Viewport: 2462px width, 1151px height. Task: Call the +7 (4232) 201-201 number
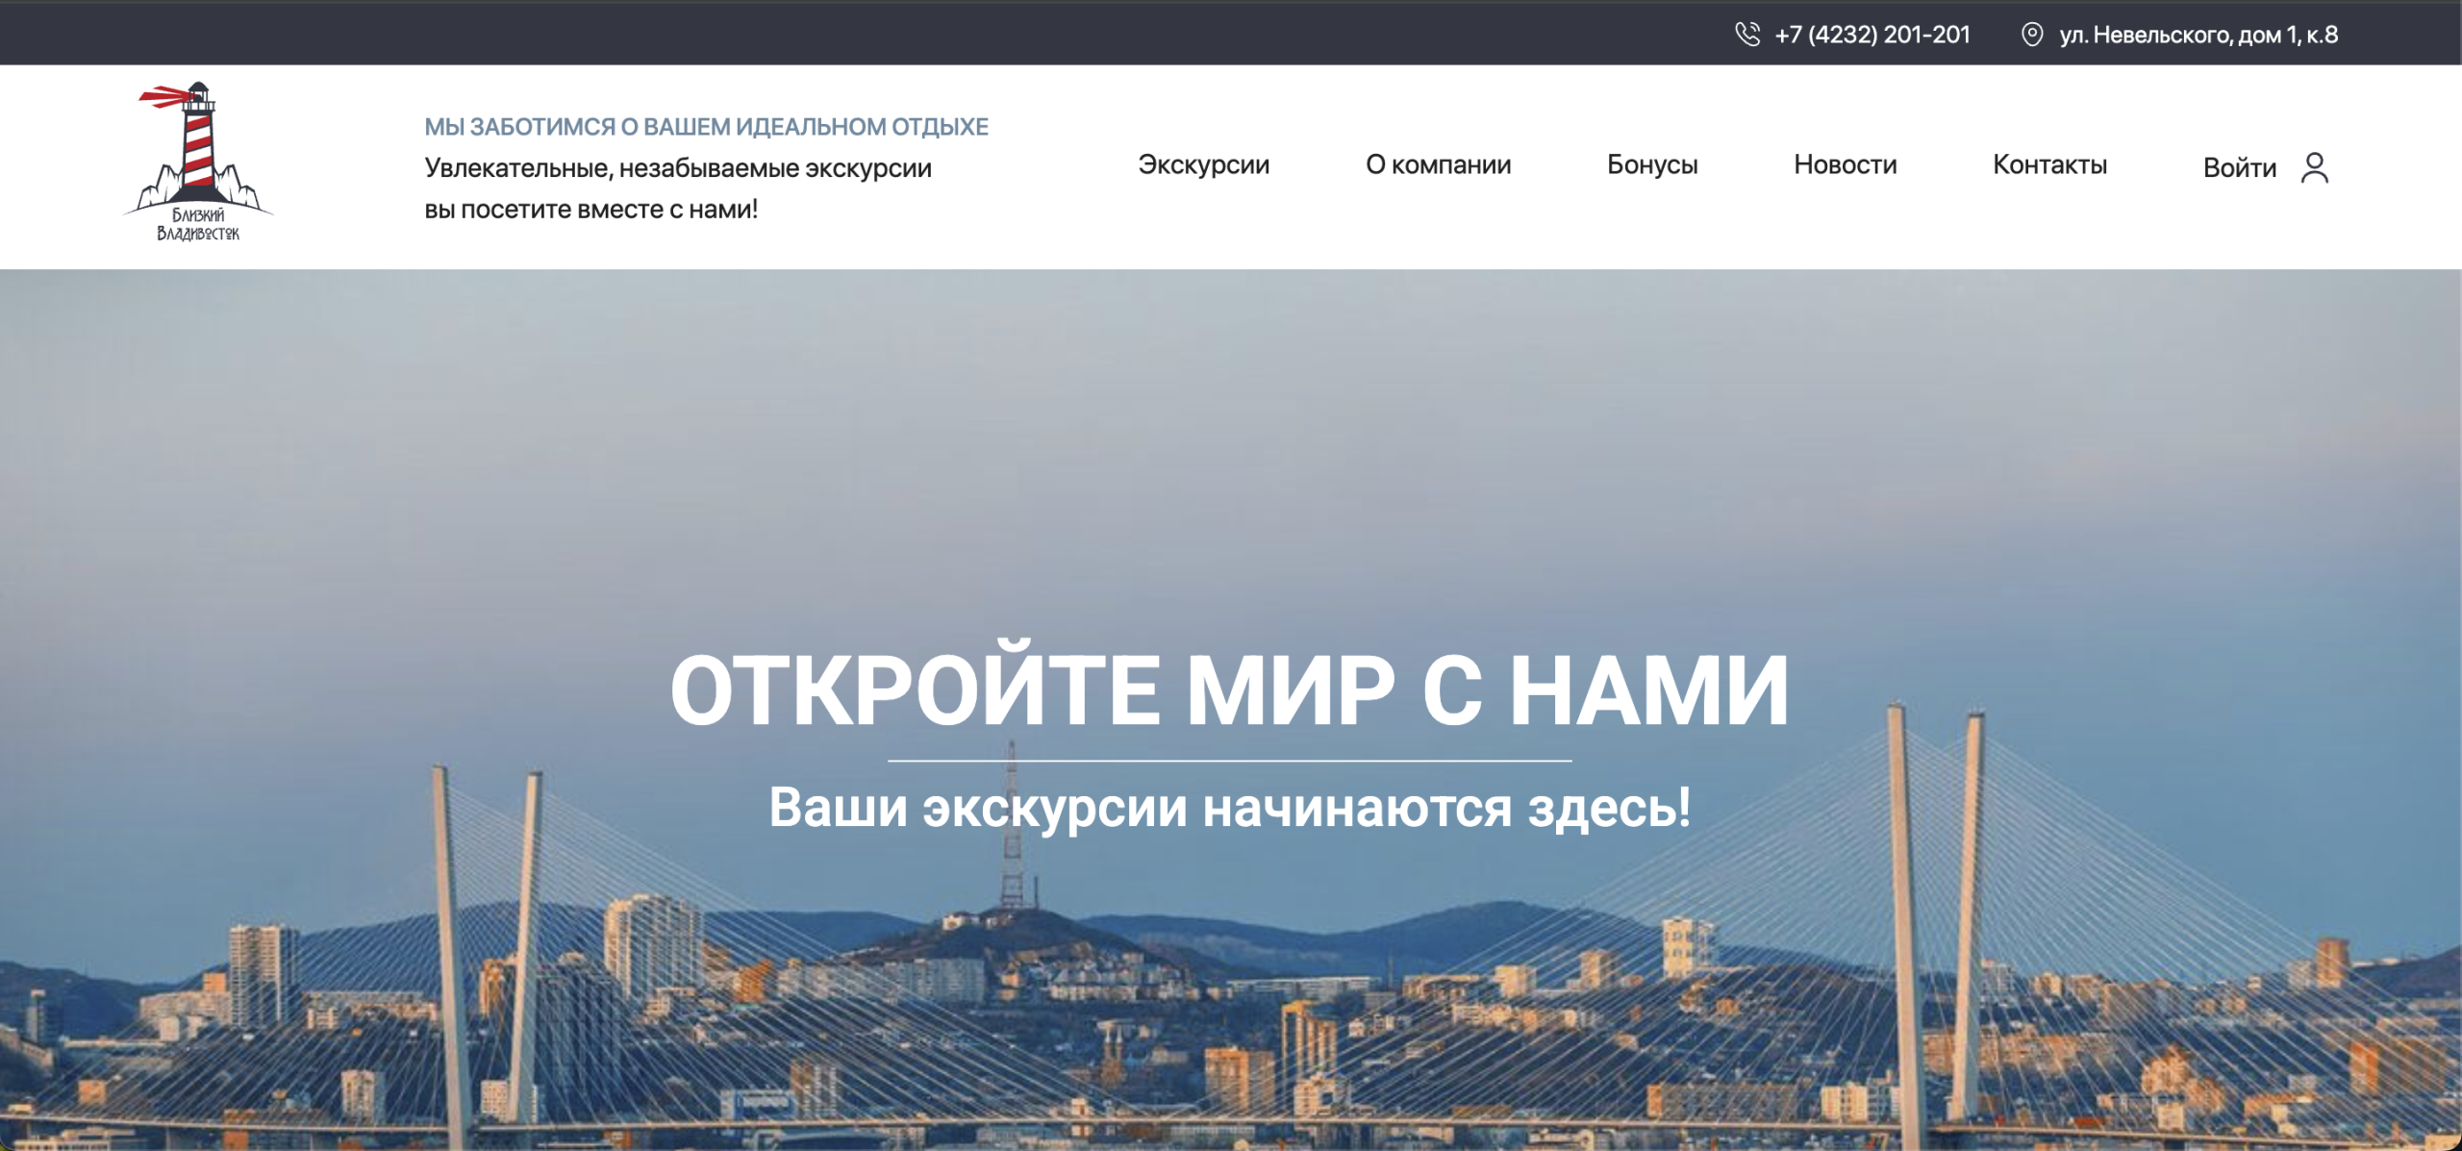coord(1872,35)
